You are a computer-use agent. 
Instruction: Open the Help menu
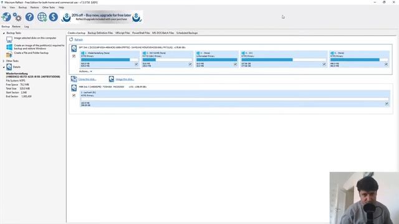61,7
